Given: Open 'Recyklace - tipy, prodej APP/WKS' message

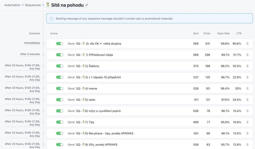Looking at the screenshot, I should [x=105, y=134].
